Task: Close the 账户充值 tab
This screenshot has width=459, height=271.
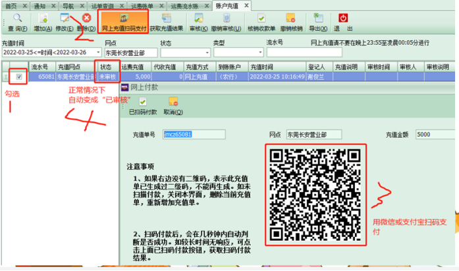Action: coord(246,5)
